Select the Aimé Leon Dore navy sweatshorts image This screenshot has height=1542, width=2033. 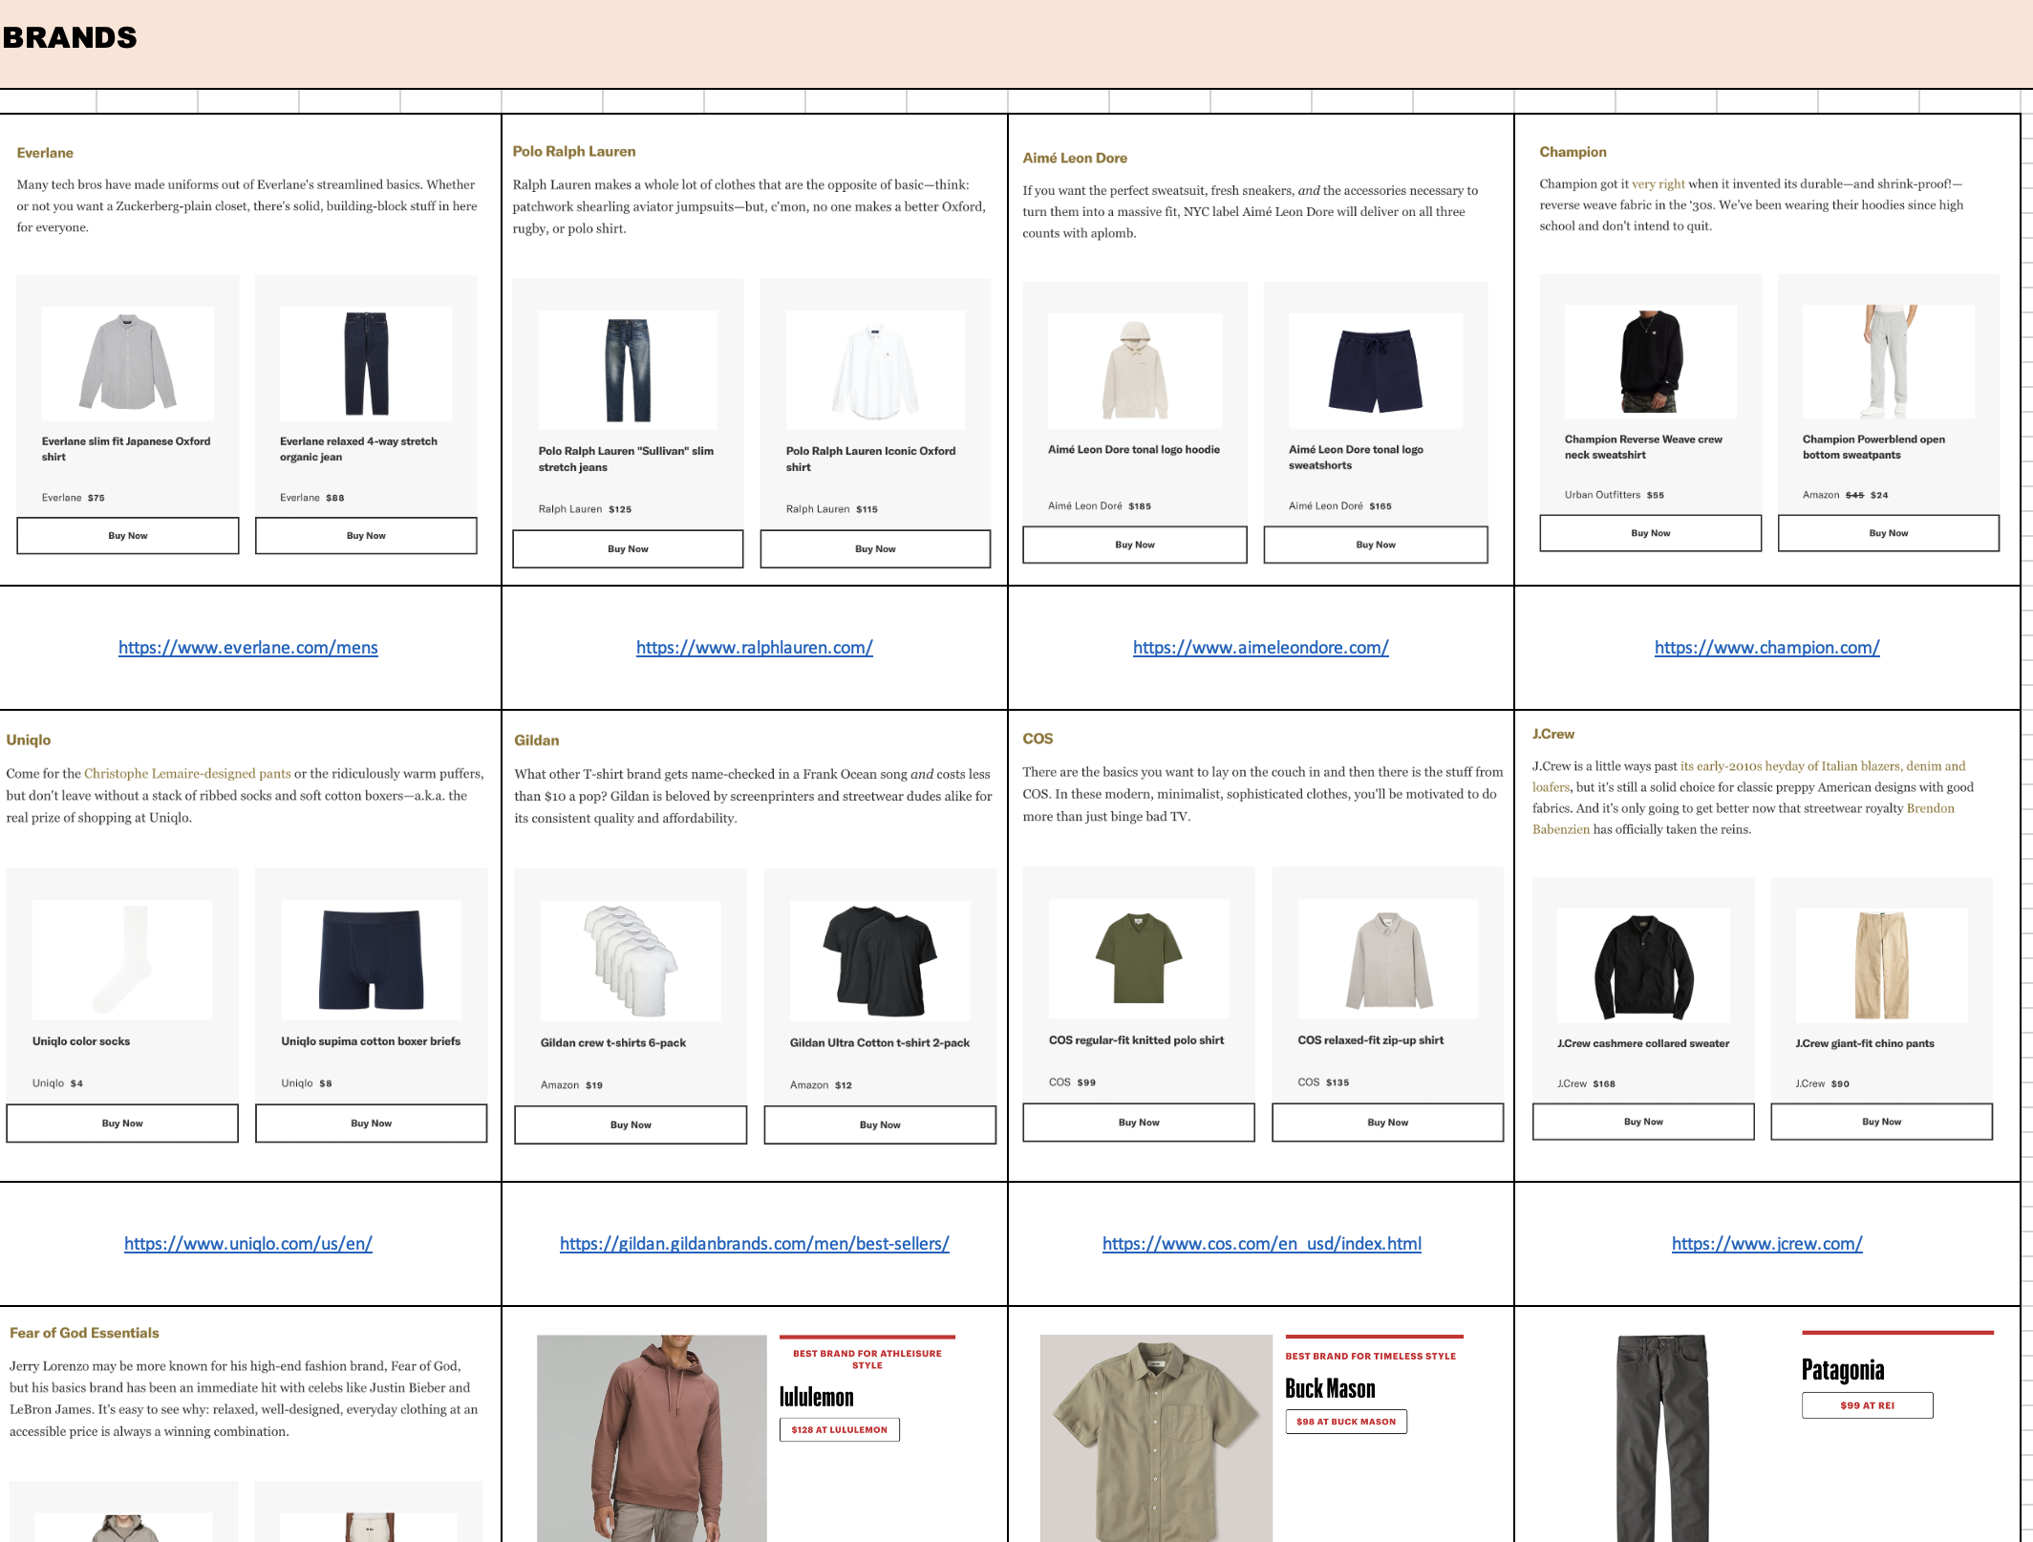pos(1376,371)
